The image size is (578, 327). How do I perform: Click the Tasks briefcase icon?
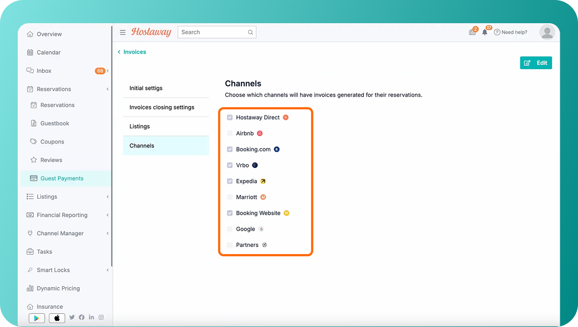pos(30,251)
